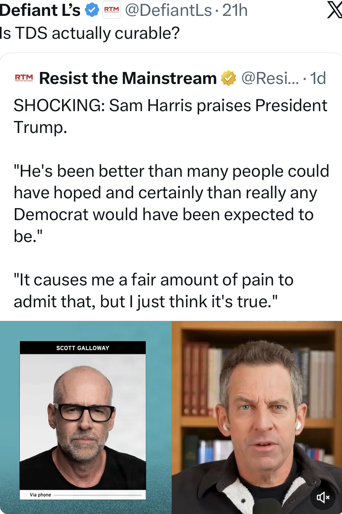Click the blue verified badge beside Defiant L's
Viewport: 342px width, 514px height.
[92, 10]
